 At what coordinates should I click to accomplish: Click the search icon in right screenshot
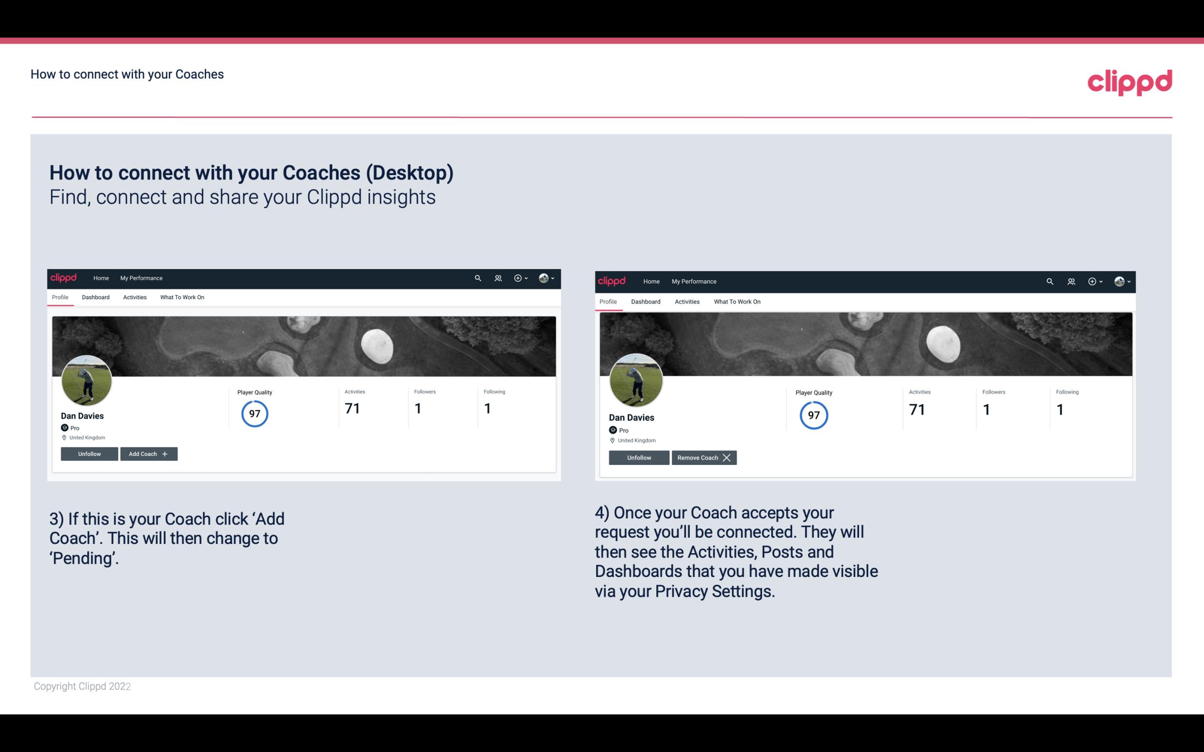1050,281
